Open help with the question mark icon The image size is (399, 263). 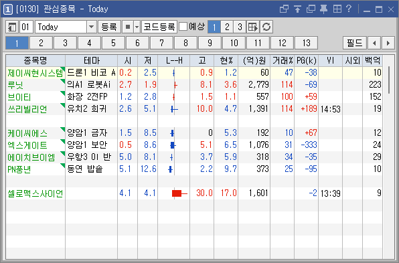click(x=349, y=9)
